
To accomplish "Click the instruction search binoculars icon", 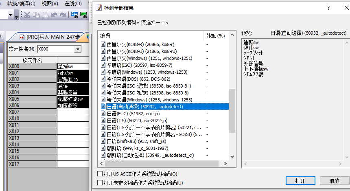I will pos(84,15).
